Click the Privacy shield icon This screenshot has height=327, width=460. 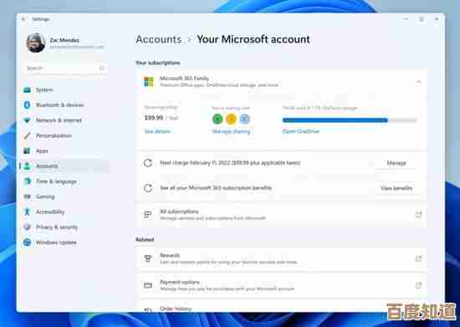pos(27,227)
